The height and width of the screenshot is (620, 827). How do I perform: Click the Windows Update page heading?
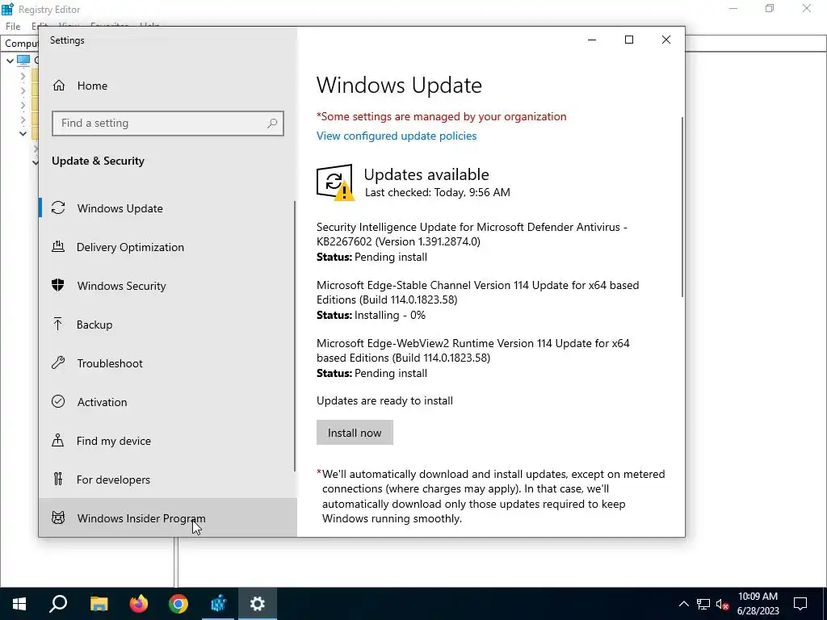(399, 85)
